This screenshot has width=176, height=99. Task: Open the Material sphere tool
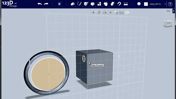pos(139,4)
